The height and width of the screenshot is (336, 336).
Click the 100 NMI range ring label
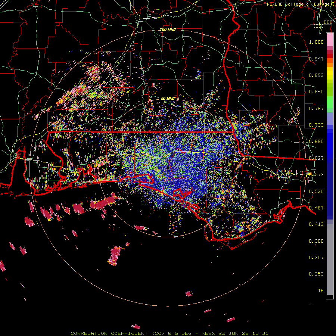tap(168, 29)
